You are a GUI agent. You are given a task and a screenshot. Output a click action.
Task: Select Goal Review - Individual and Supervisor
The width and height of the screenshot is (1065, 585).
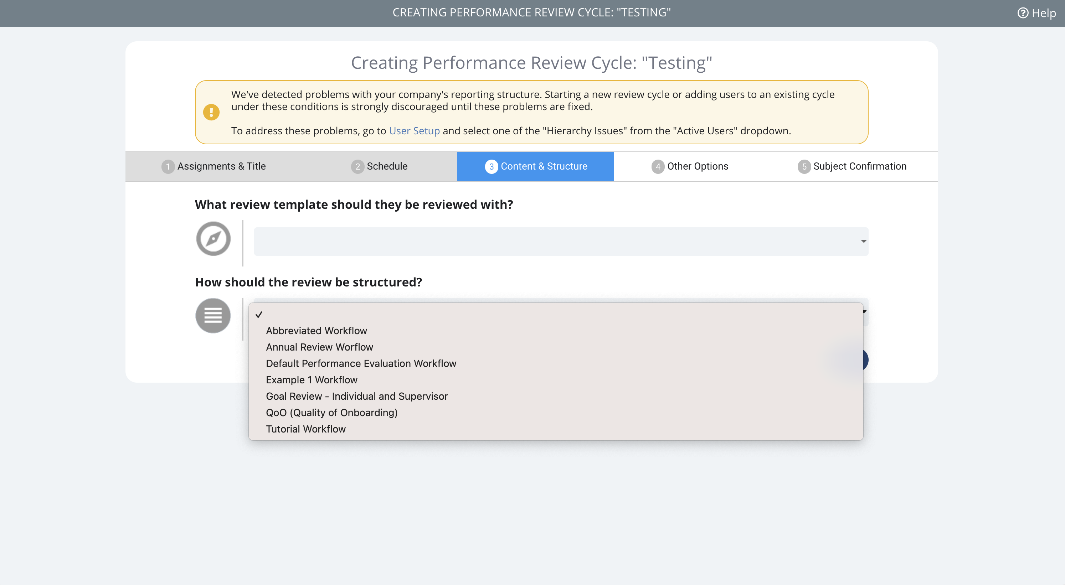(556, 396)
